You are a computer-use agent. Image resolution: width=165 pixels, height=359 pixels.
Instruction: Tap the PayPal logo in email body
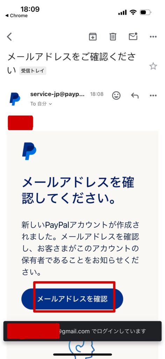pos(29,151)
